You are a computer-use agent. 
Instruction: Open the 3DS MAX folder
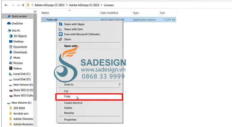pyautogui.click(x=19, y=108)
